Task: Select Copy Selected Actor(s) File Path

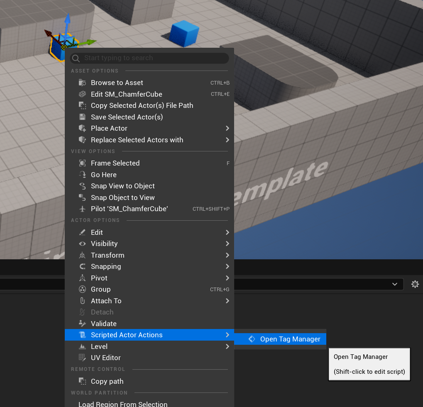Action: tap(142, 105)
